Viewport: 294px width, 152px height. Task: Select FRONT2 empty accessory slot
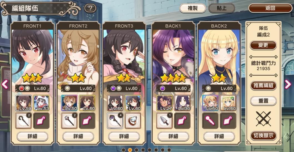[87, 121]
